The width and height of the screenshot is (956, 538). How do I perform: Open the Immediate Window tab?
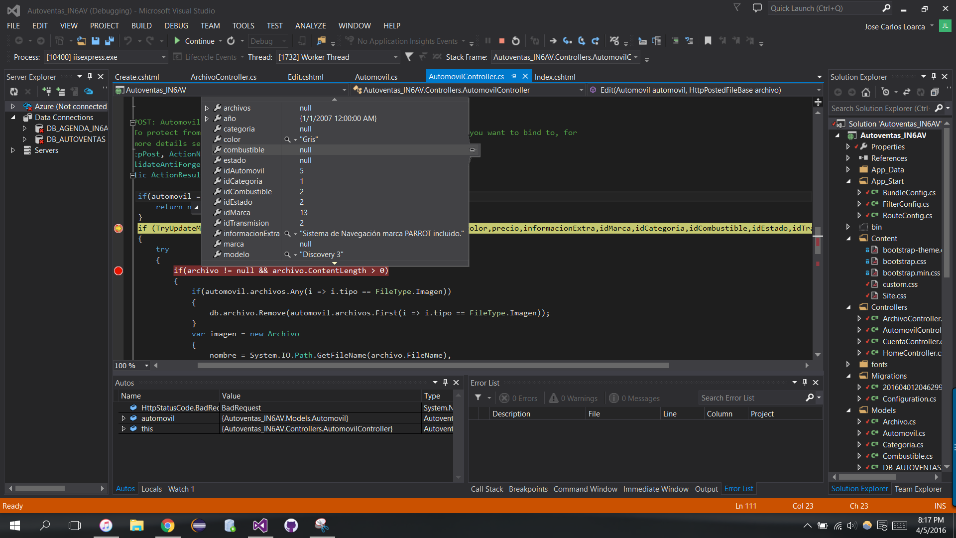(656, 489)
